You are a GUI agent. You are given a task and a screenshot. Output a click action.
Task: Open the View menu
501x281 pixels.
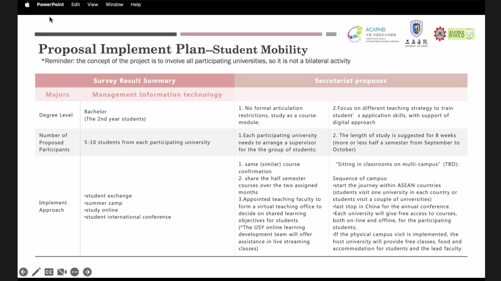coord(93,5)
